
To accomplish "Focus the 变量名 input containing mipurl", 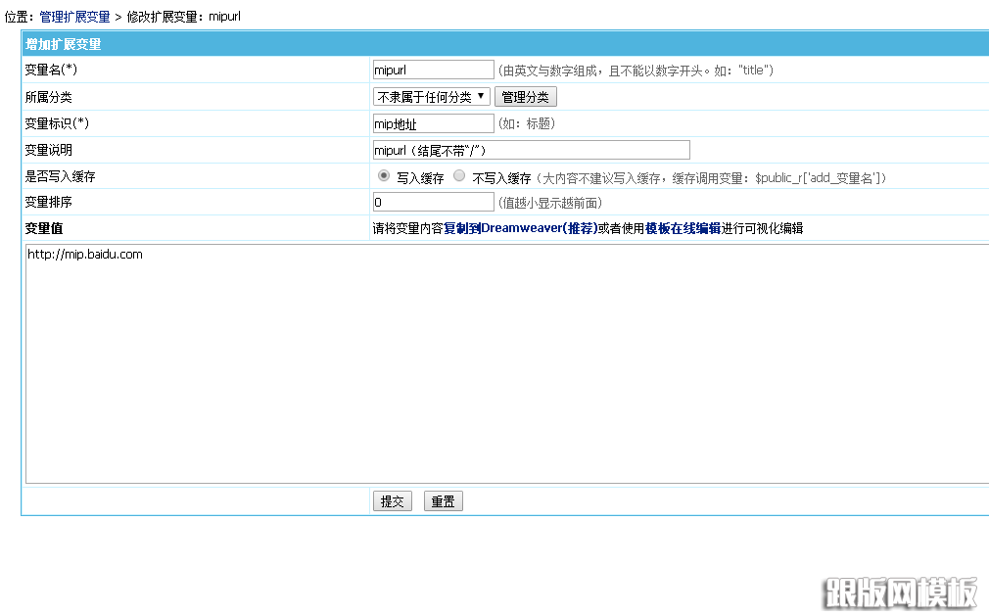I will click(434, 70).
